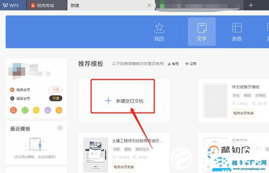The width and height of the screenshot is (269, 173).
Task: Click 开通 for 稻壳会员
Action: pos(56,89)
